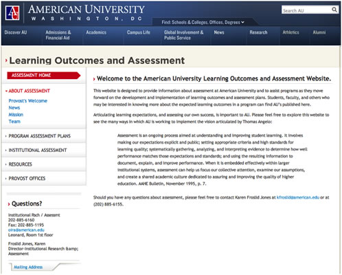Open the News top navigation item

[219, 32]
